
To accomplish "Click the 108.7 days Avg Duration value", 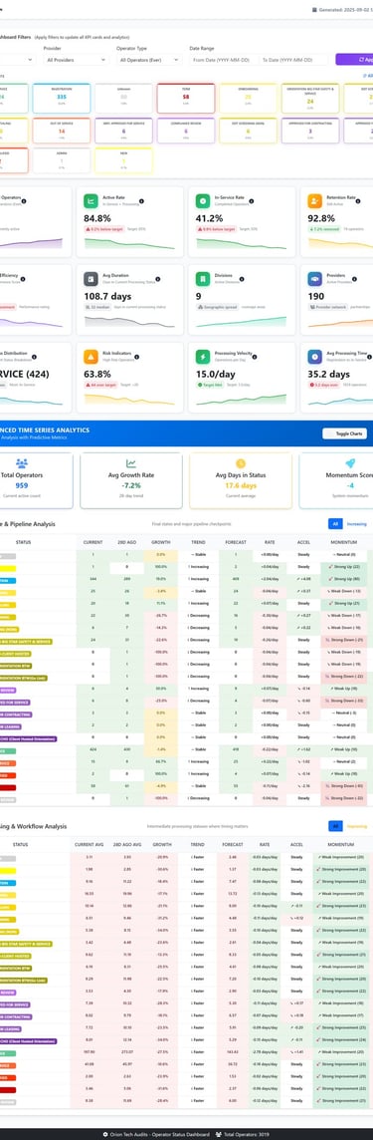I will pos(107,296).
